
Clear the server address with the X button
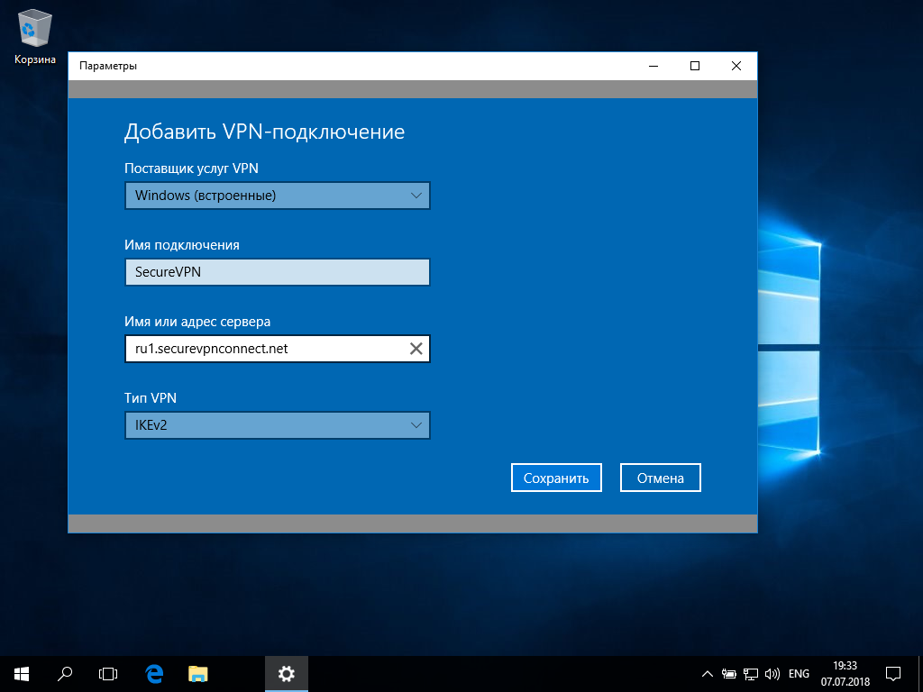tap(416, 348)
